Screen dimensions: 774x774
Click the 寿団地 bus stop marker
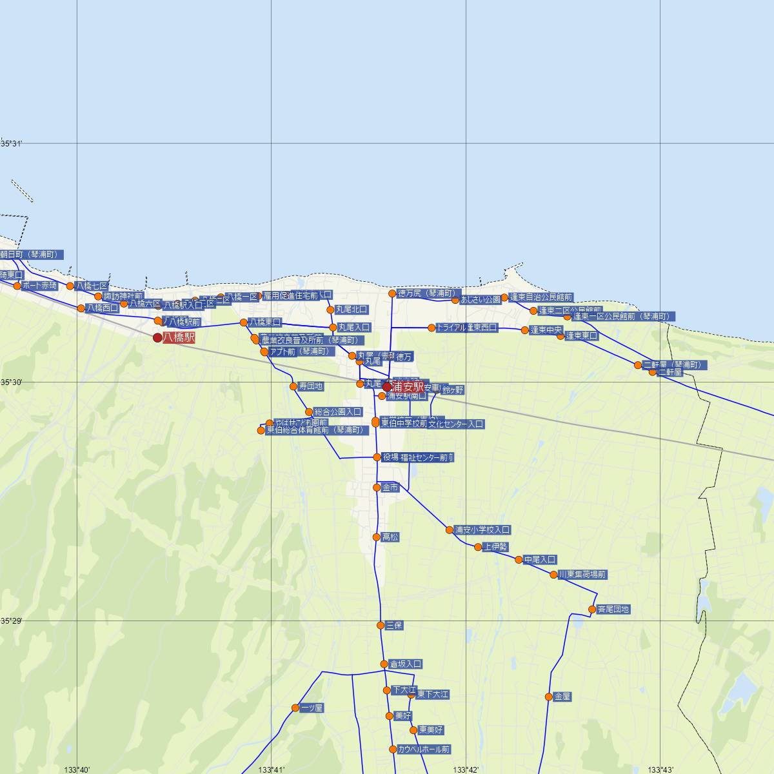pyautogui.click(x=294, y=386)
